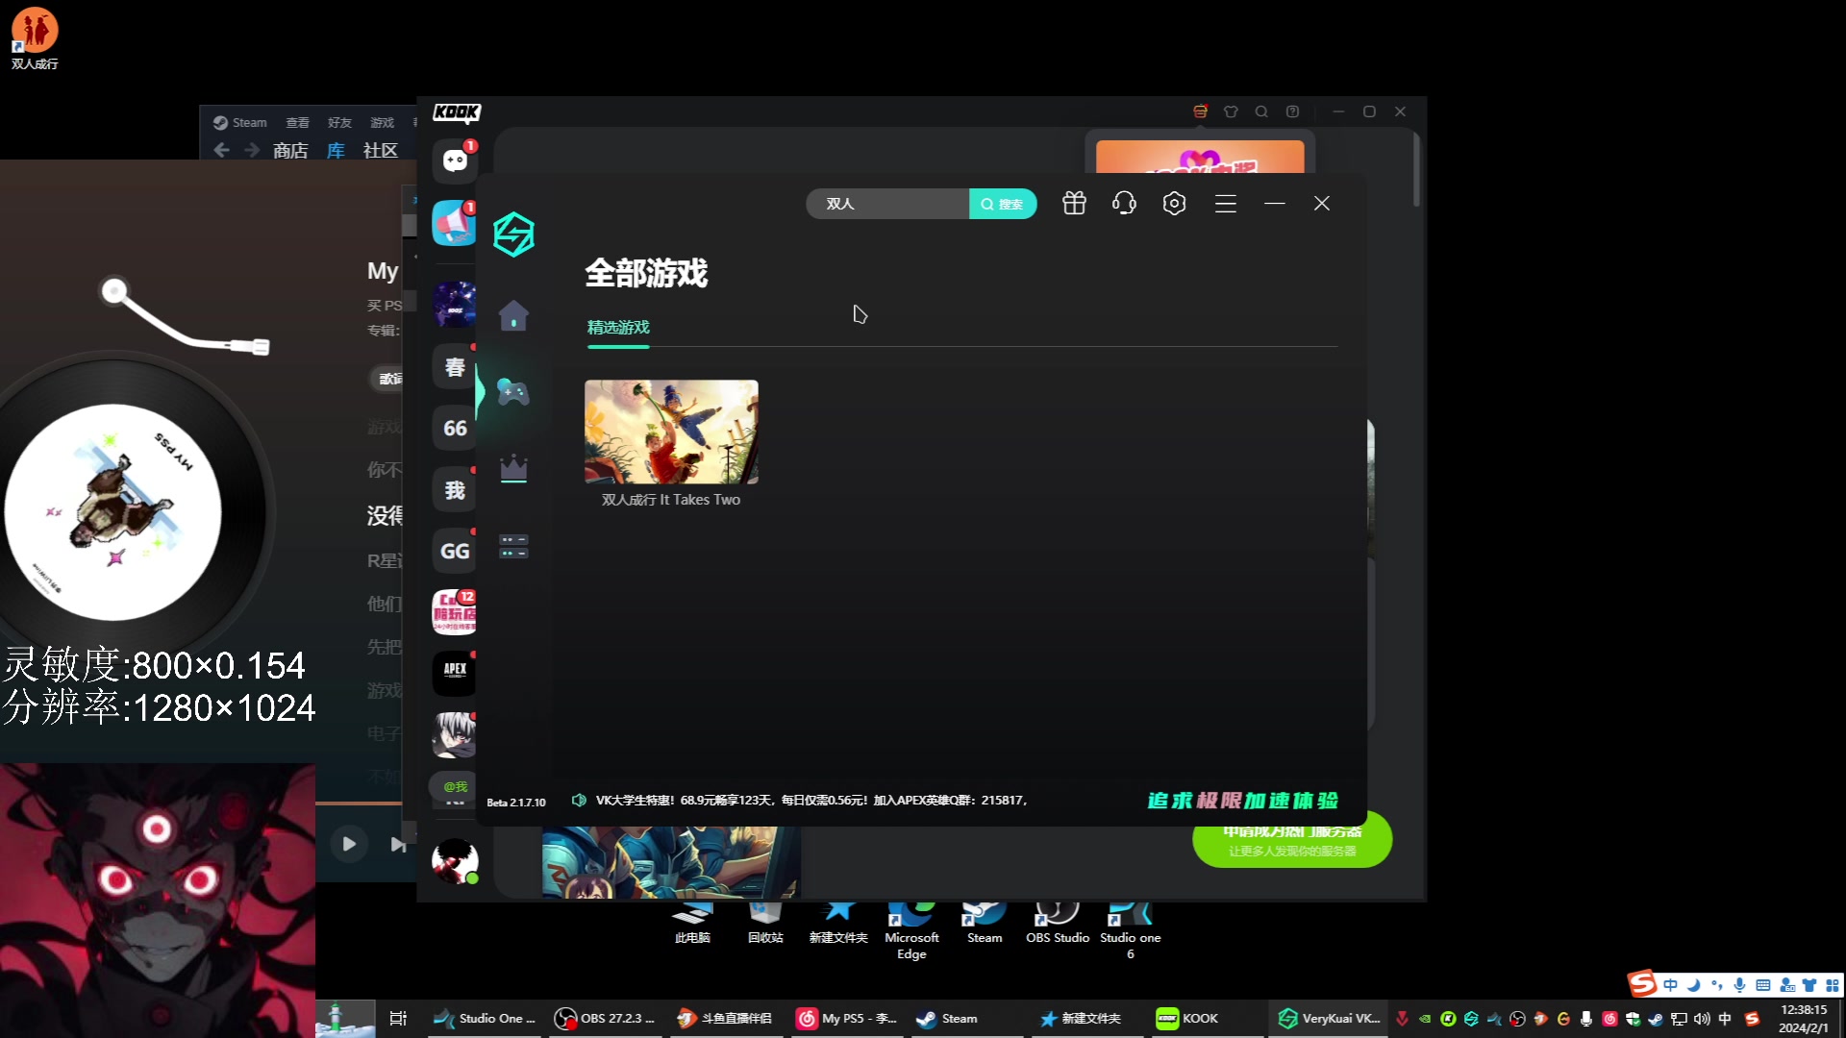Open the OBS Studio desktop shortcut

click(1058, 923)
